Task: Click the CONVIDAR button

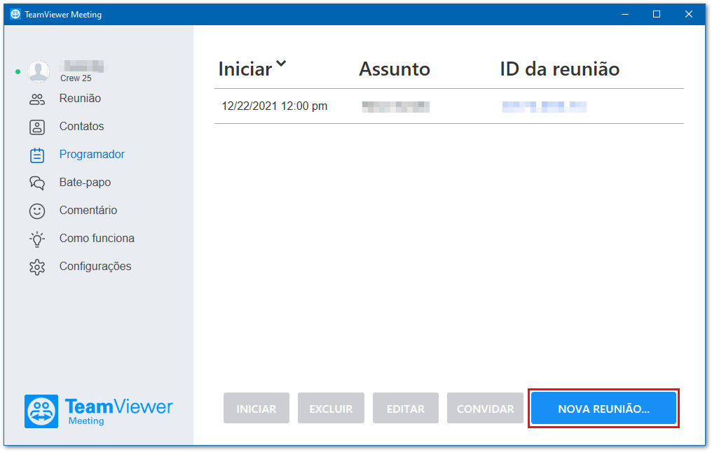Action: coord(485,409)
